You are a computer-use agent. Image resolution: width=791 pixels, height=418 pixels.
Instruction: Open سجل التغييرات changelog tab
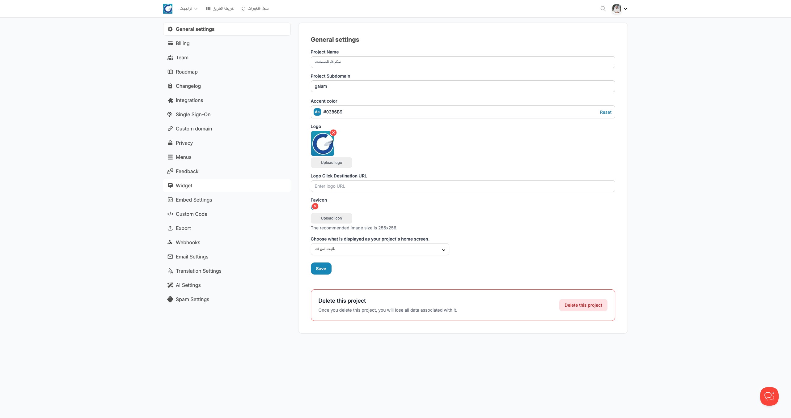pos(255,9)
